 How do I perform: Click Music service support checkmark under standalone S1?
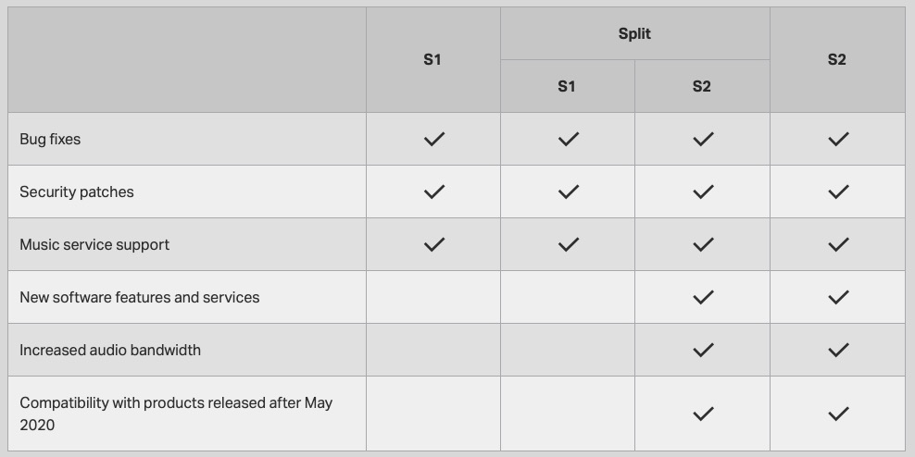tap(433, 244)
